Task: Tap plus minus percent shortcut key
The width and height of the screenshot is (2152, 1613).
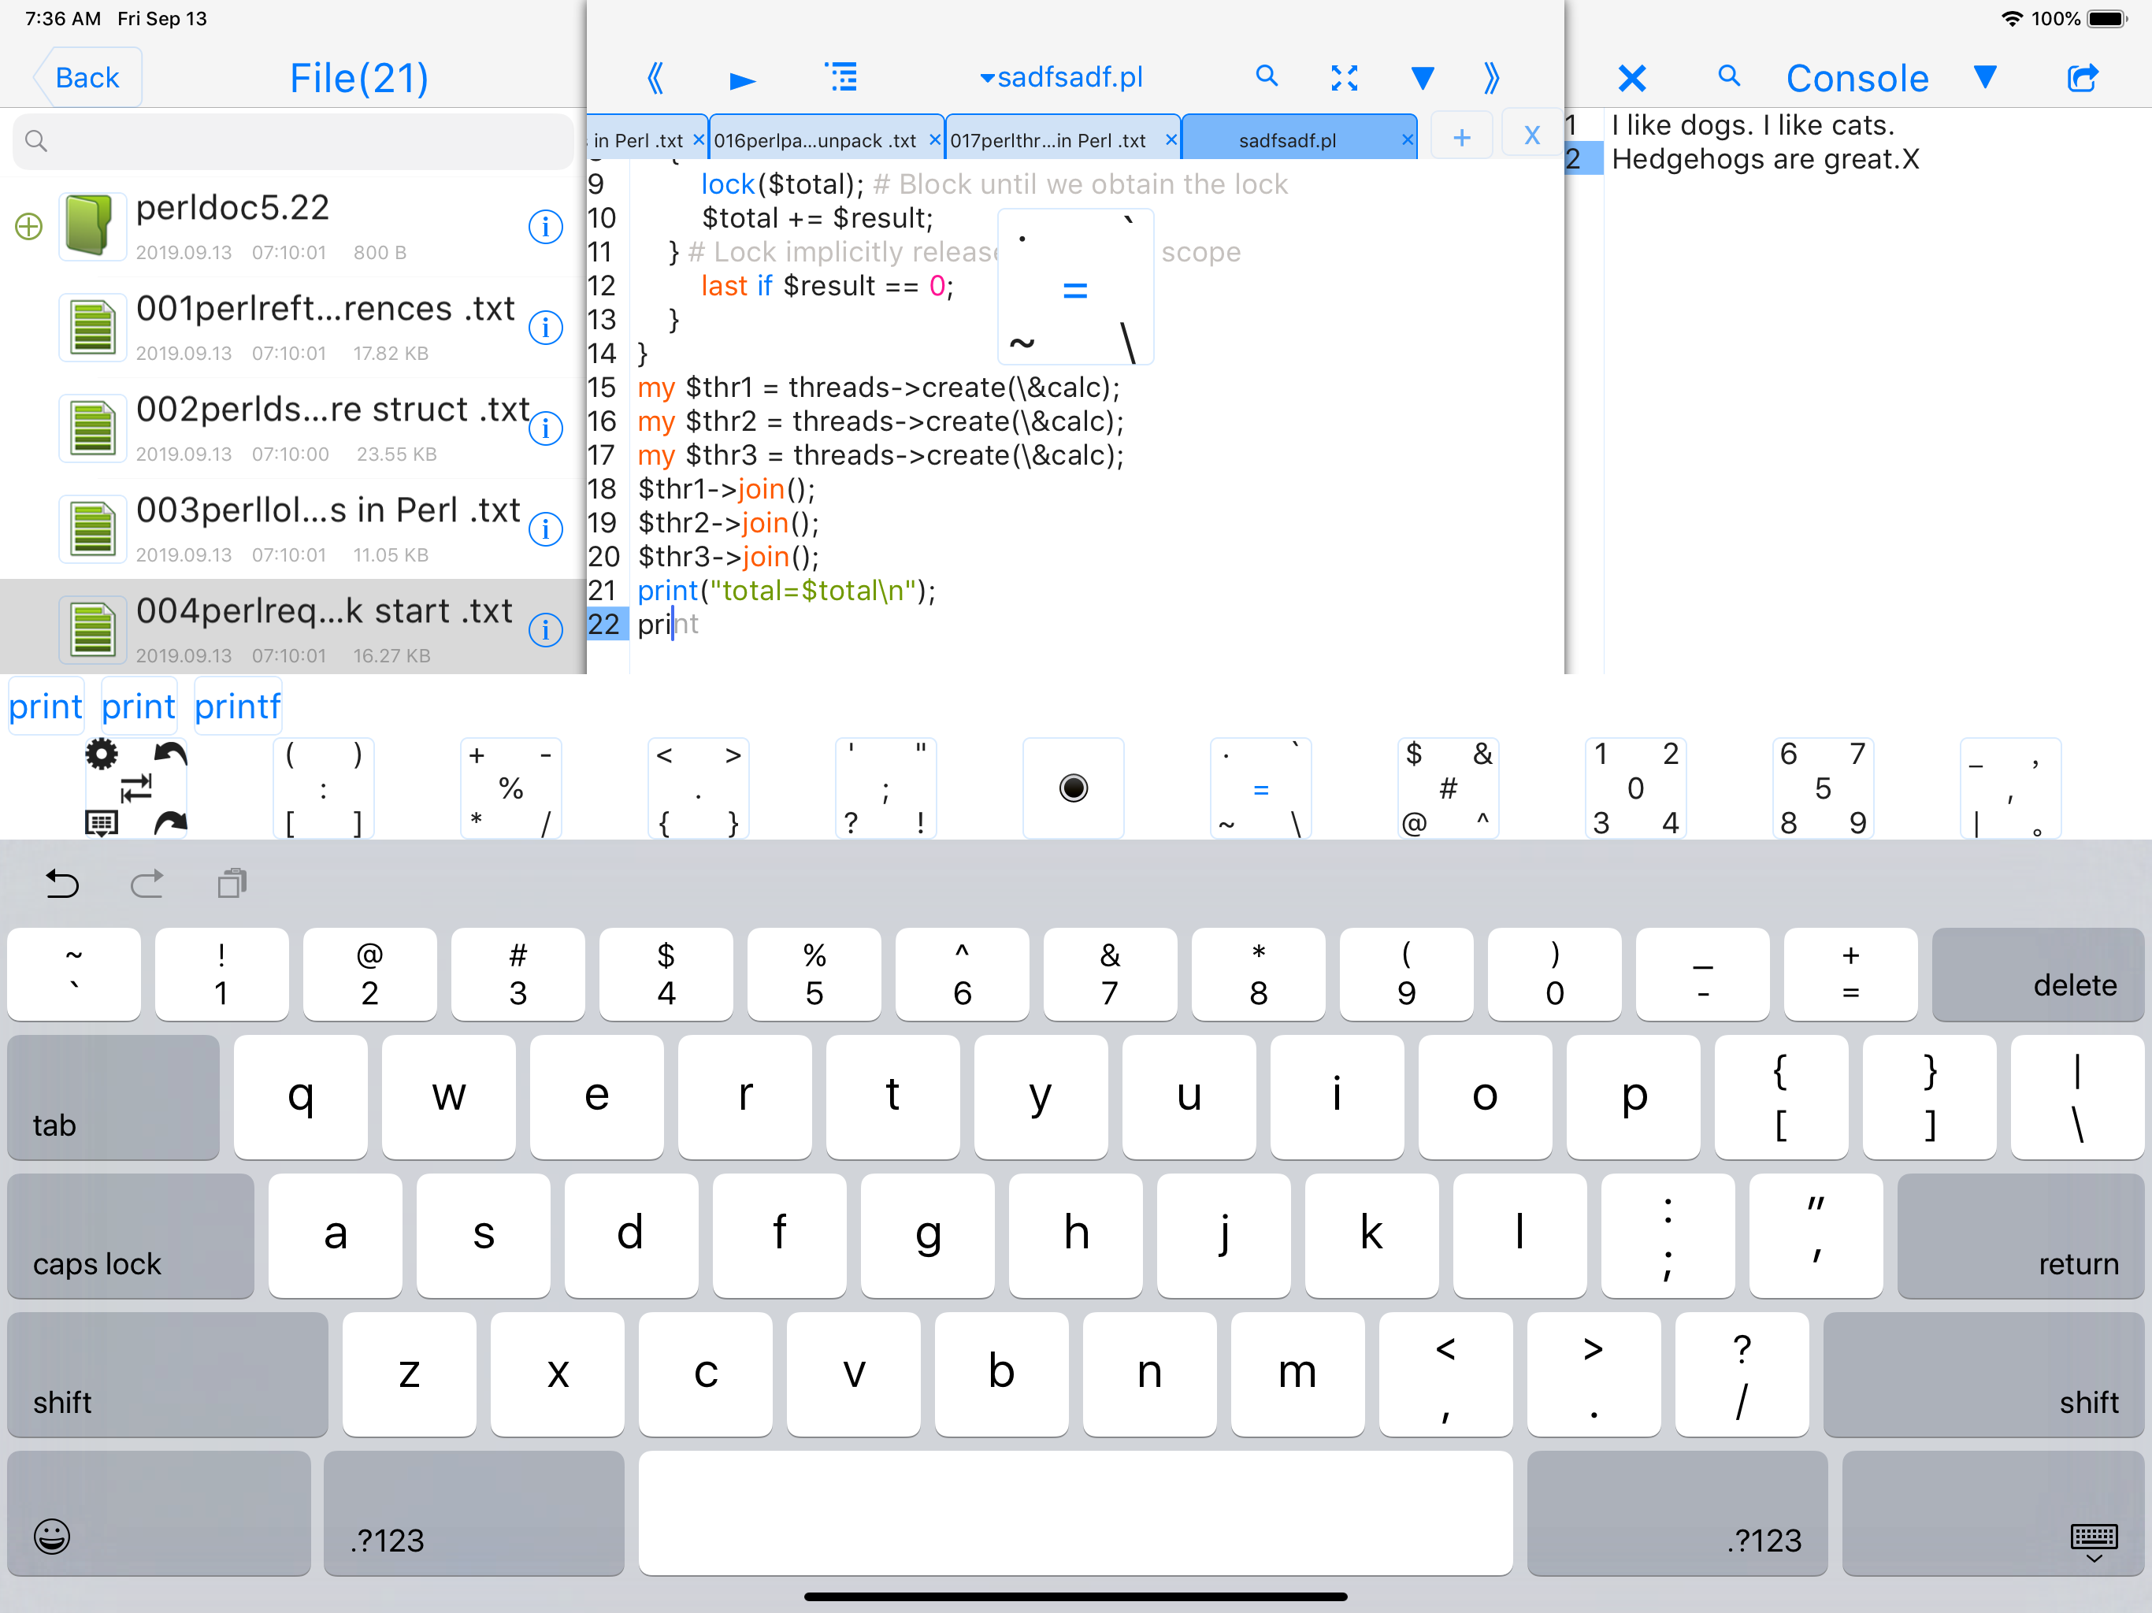Action: point(510,788)
